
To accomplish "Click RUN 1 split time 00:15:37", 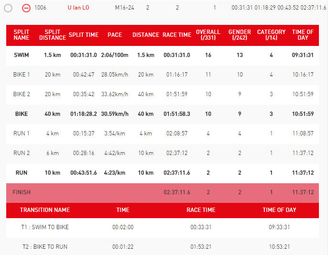I will [x=84, y=133].
